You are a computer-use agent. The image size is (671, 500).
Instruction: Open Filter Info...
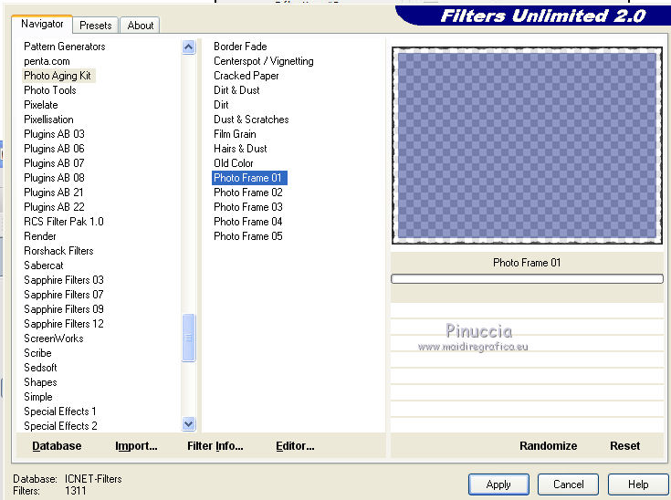tap(215, 445)
